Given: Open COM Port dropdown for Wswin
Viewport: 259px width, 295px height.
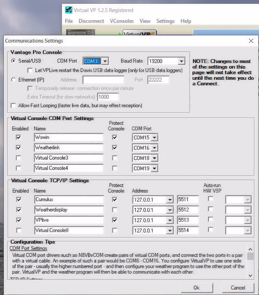Looking at the screenshot, I should (154, 138).
